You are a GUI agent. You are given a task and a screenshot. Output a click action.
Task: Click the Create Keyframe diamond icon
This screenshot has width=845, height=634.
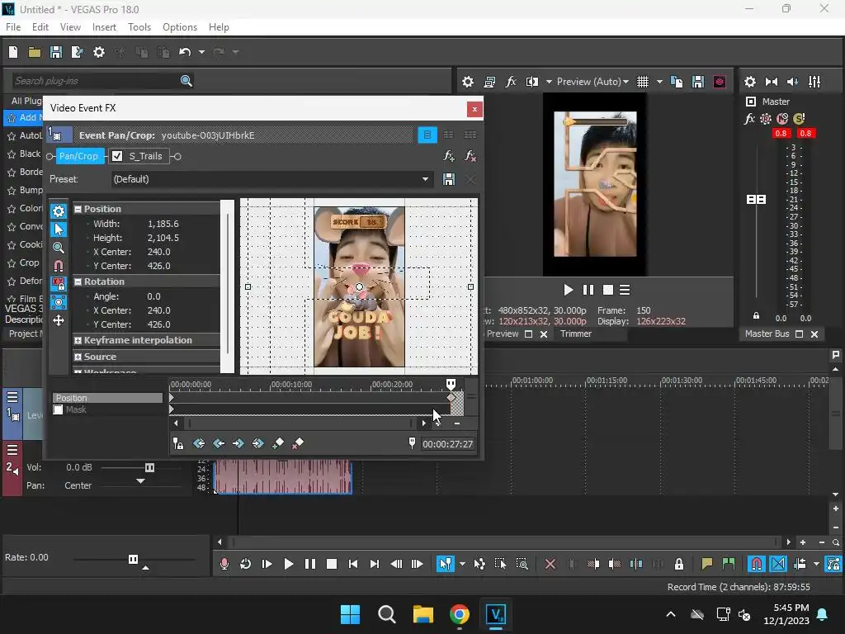pos(278,443)
